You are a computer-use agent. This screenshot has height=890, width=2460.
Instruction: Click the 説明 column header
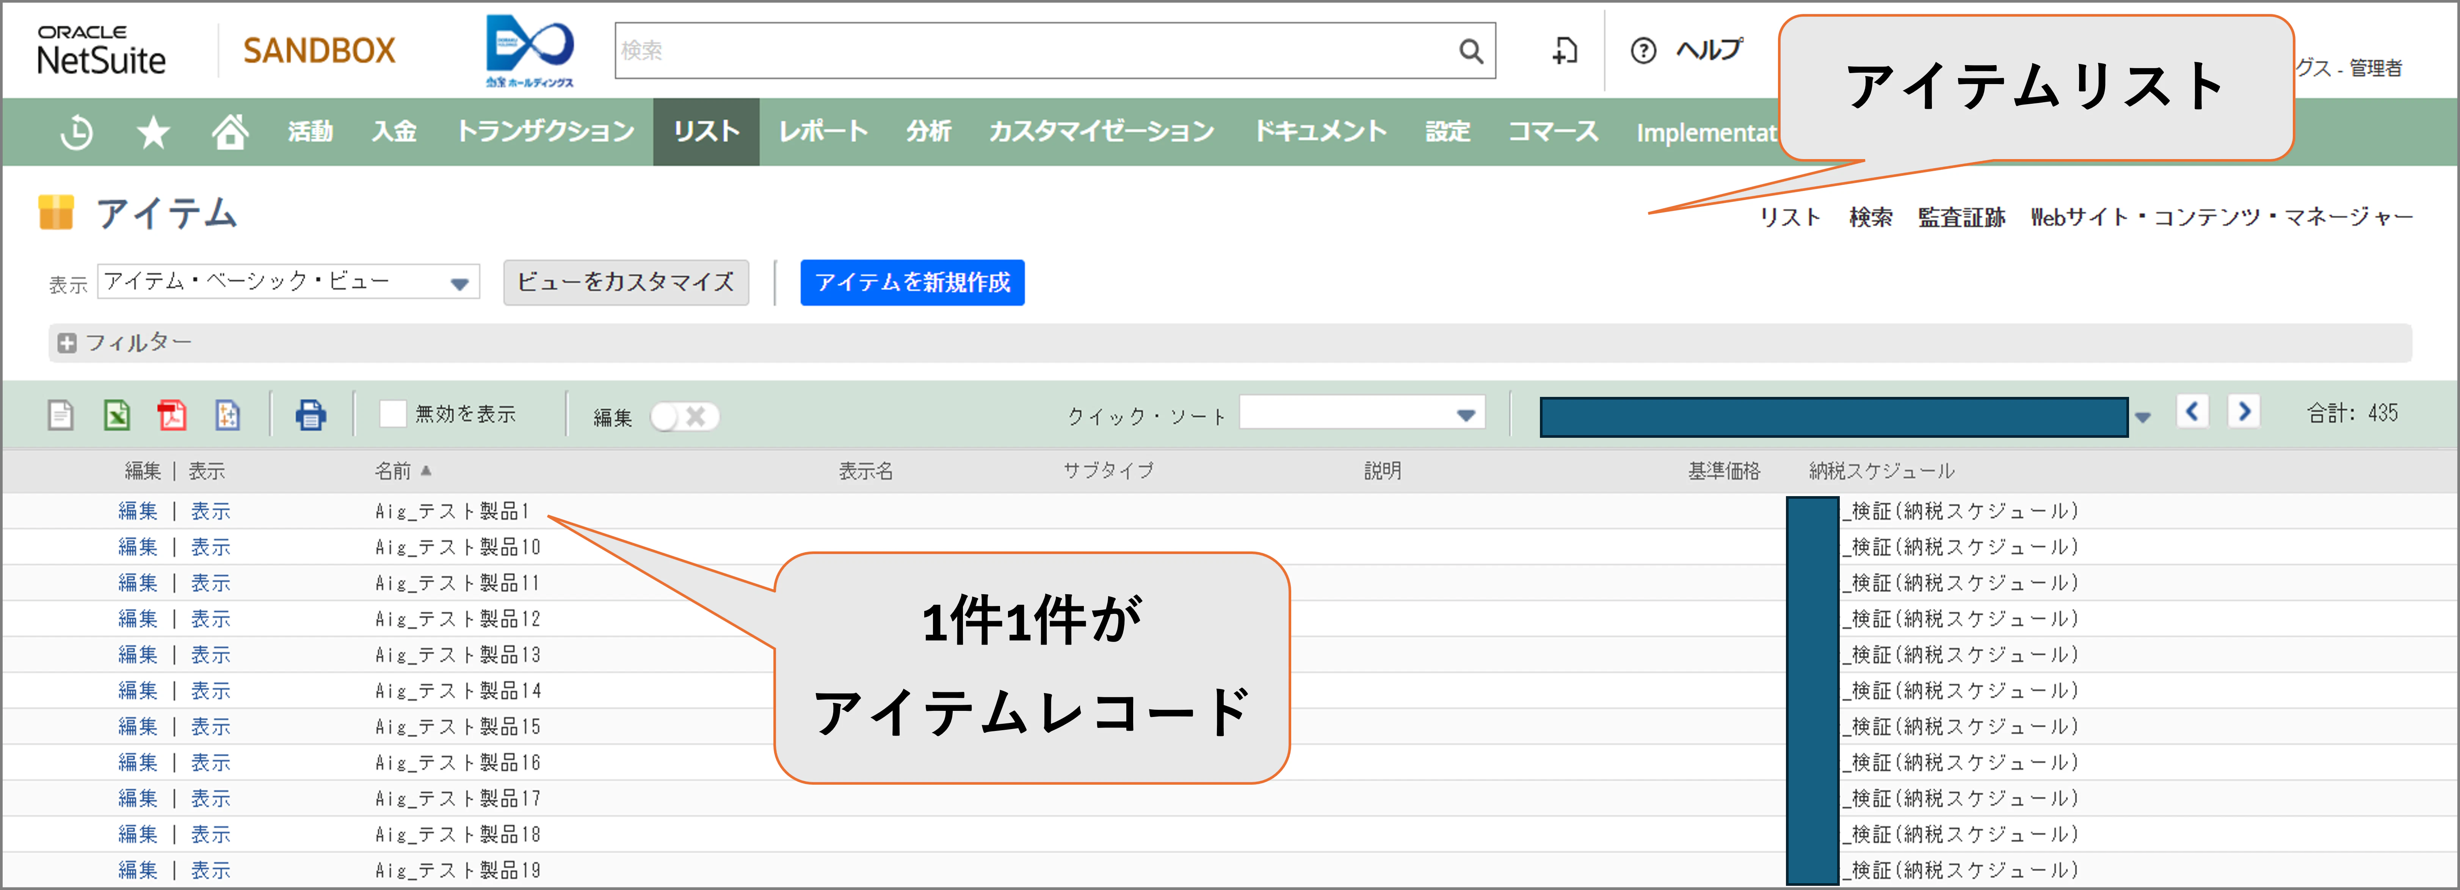pos(1383,470)
